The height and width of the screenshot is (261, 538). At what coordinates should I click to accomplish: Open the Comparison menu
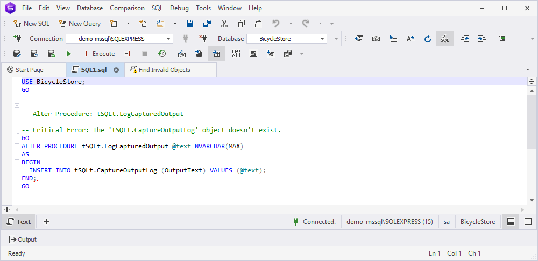pos(128,8)
